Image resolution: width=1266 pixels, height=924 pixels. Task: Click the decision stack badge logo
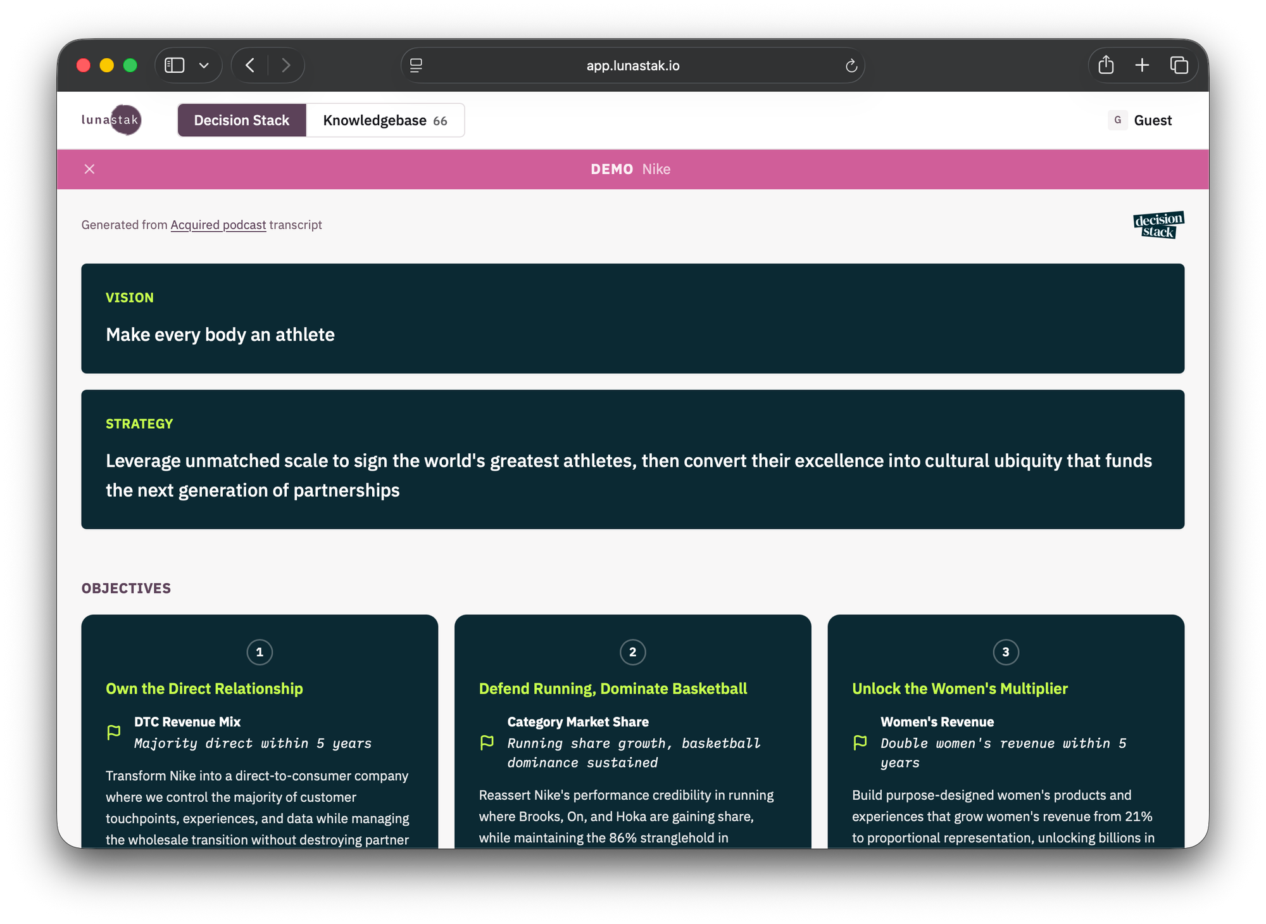[x=1158, y=225]
